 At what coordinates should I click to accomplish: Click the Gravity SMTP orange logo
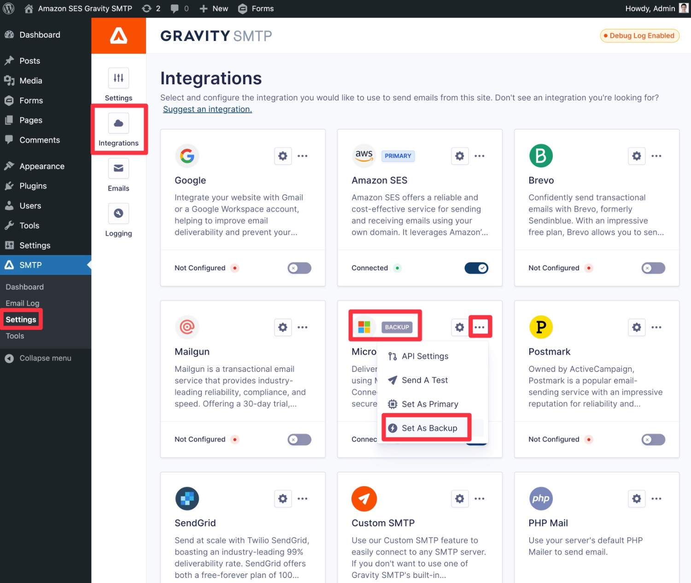119,36
